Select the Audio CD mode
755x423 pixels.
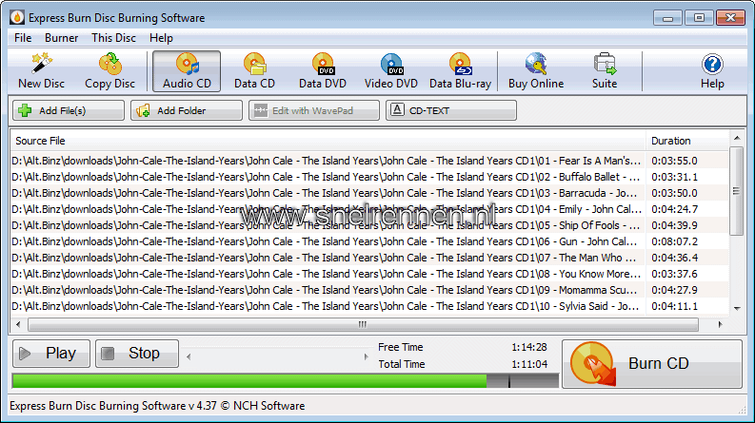pos(187,71)
